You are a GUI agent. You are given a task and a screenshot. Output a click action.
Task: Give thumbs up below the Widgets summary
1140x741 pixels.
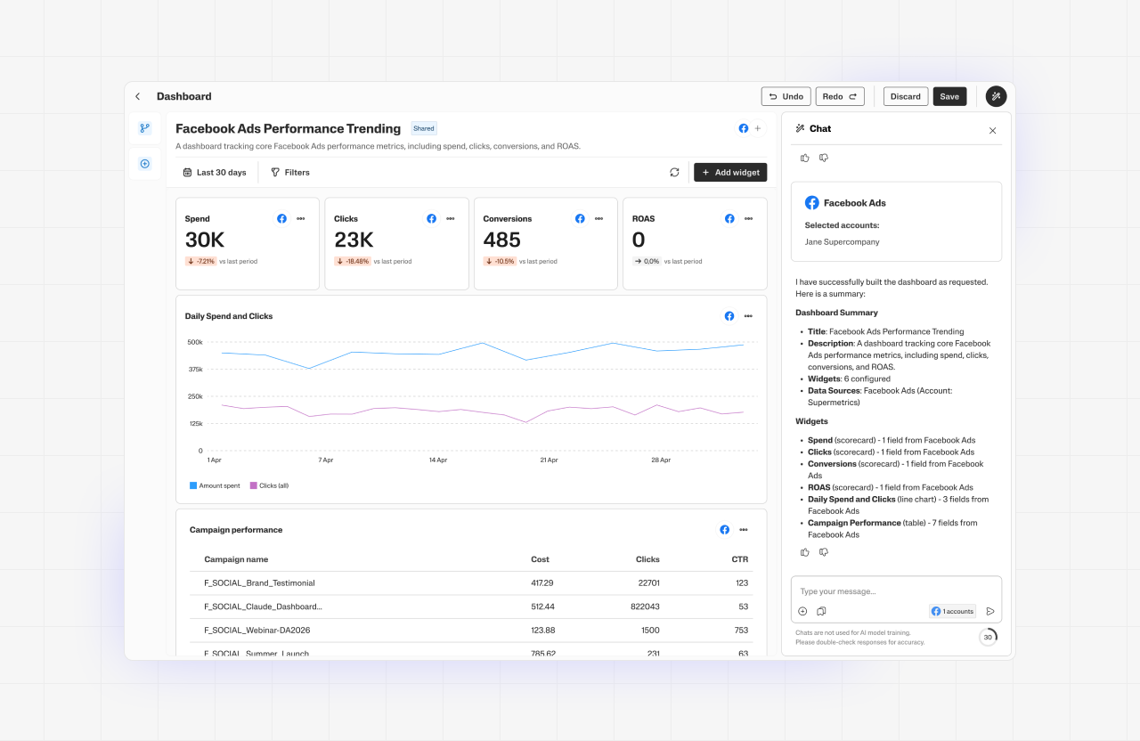(805, 552)
